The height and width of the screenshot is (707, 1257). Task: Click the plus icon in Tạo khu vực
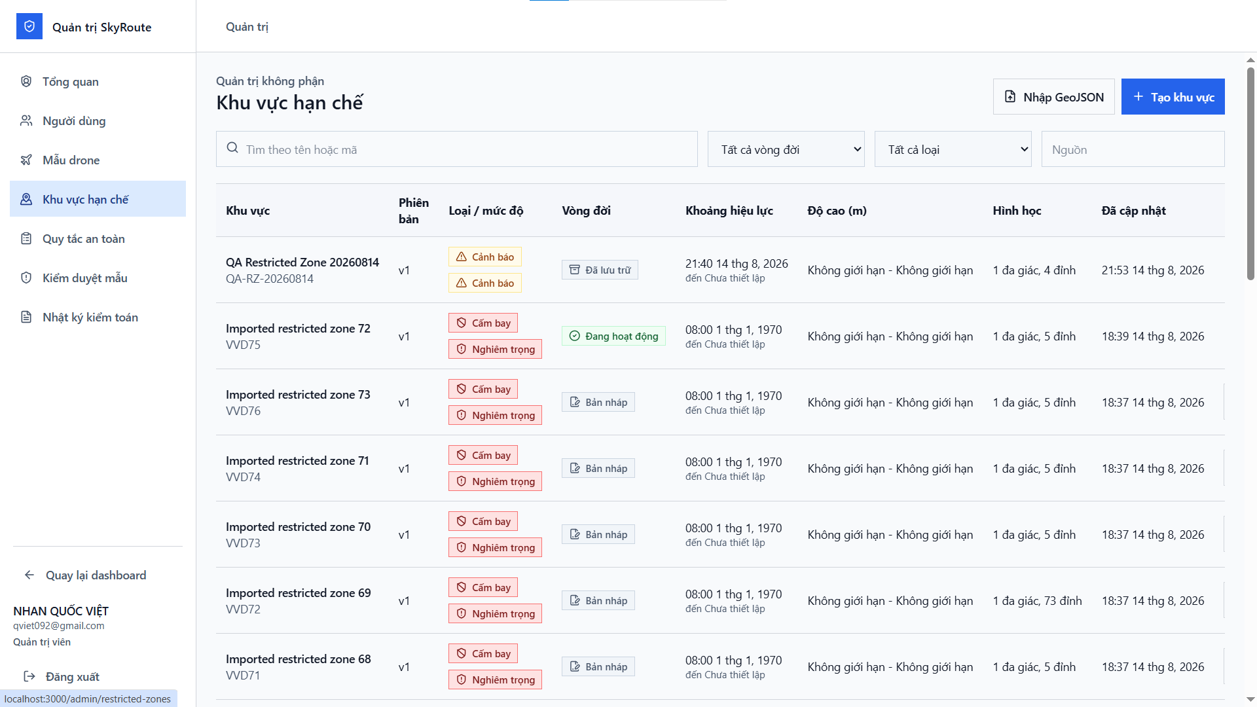click(x=1139, y=97)
